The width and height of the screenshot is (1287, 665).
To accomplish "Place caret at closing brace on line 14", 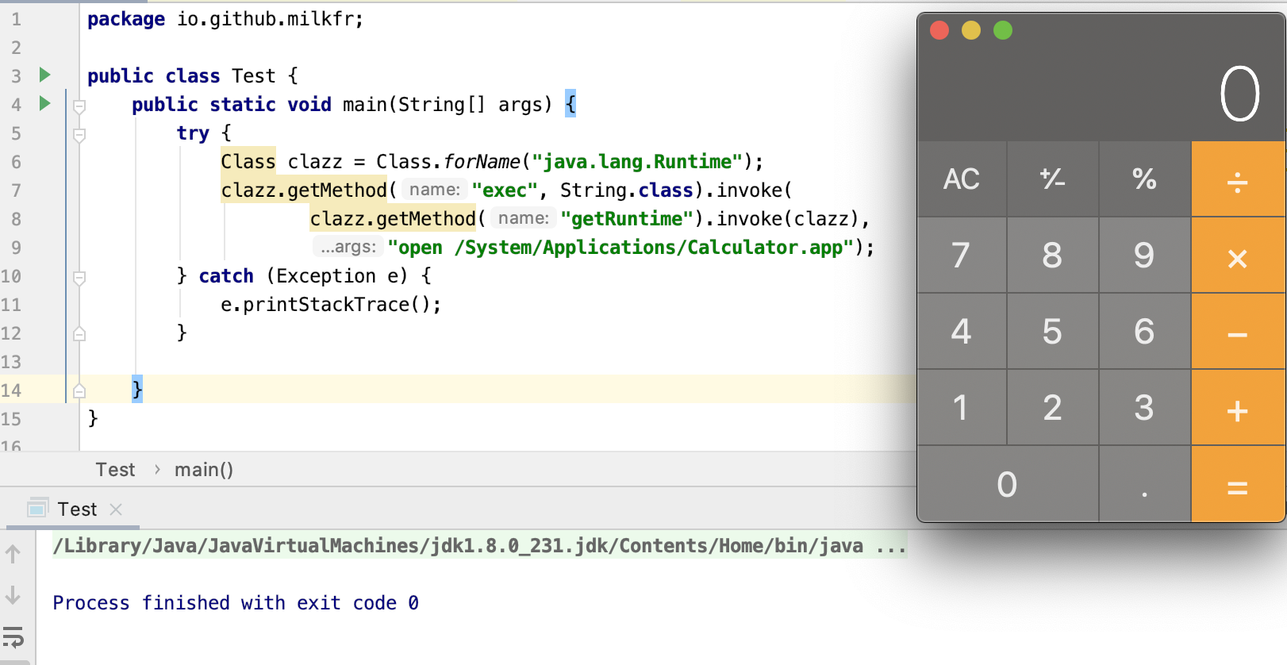I will coord(137,389).
